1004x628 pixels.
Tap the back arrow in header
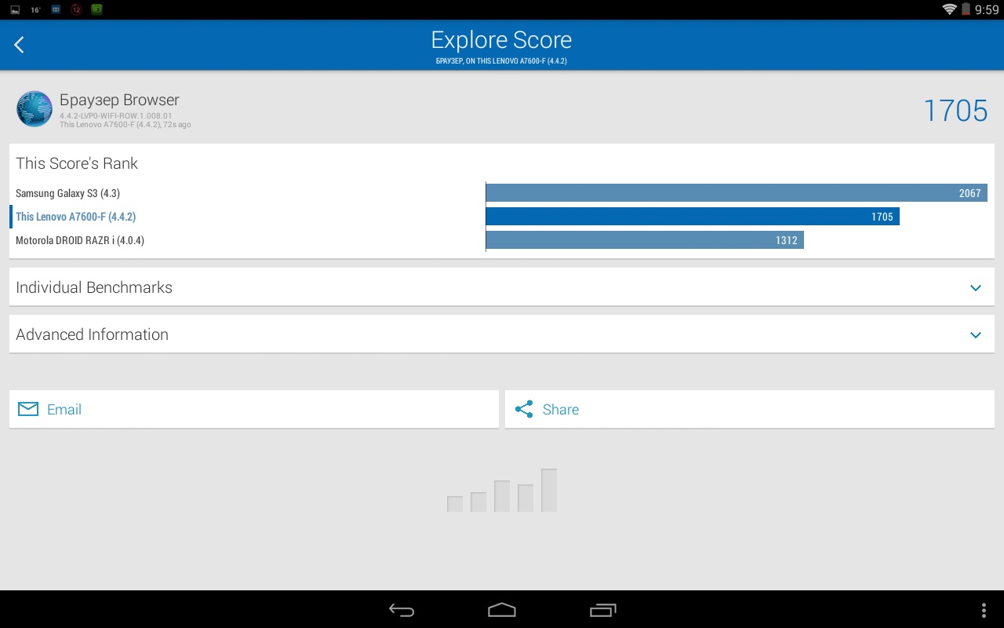click(20, 46)
